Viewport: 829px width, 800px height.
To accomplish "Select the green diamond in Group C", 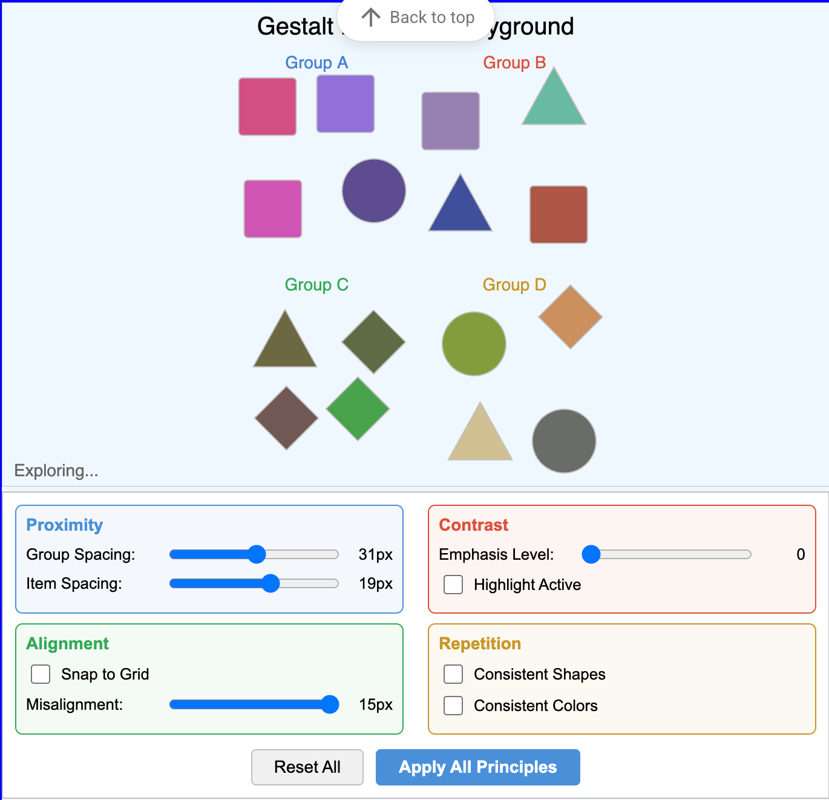I will [357, 408].
